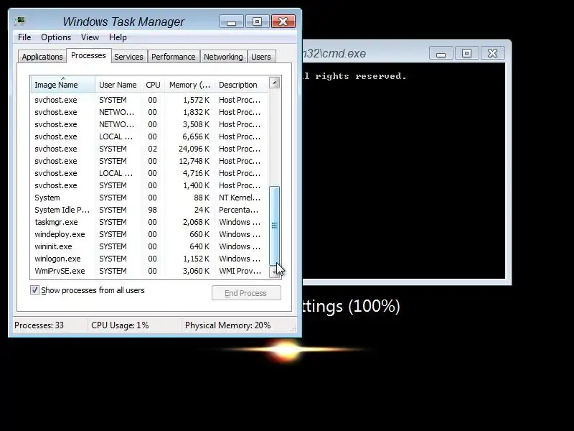
Task: Sort by Memory column header
Action: (189, 85)
